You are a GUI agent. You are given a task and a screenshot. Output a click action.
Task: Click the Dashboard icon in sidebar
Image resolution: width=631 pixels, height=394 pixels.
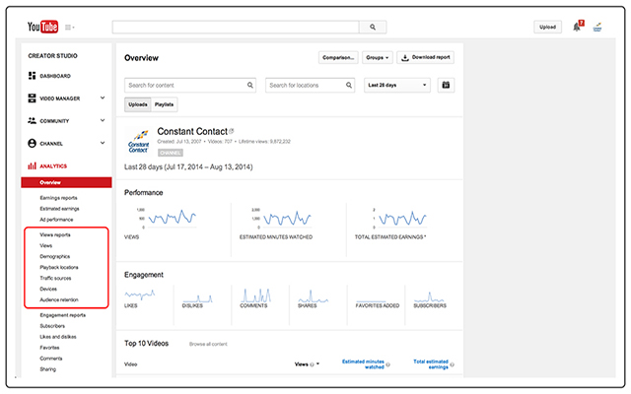(33, 76)
